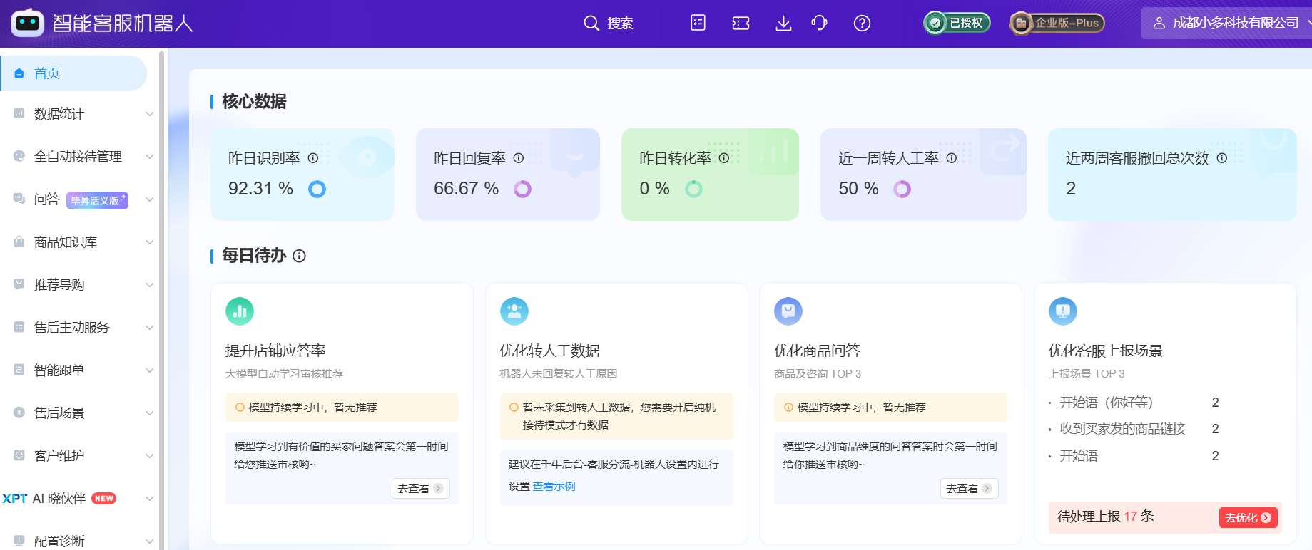Click the 已授权 authorized badge

[957, 23]
